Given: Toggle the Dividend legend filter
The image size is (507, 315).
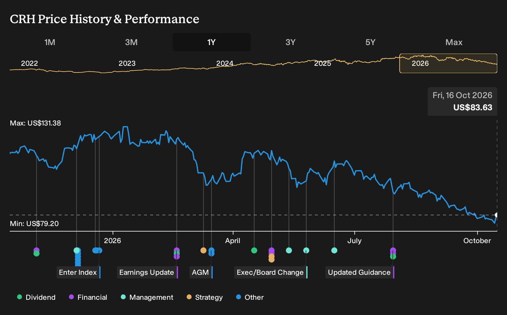Looking at the screenshot, I should coord(36,297).
